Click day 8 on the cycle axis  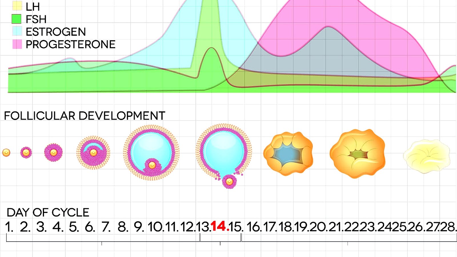click(123, 227)
